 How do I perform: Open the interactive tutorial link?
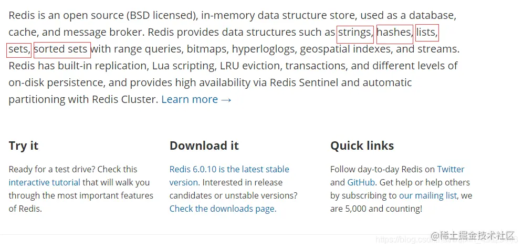44,182
